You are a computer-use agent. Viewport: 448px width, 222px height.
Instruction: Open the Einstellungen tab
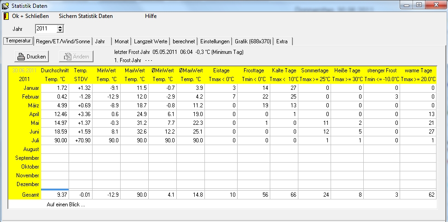click(215, 41)
